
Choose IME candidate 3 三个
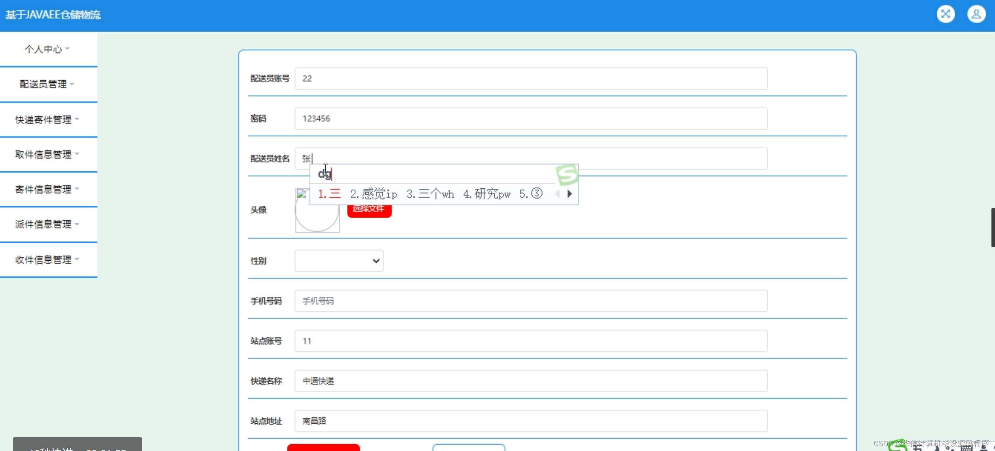click(430, 194)
